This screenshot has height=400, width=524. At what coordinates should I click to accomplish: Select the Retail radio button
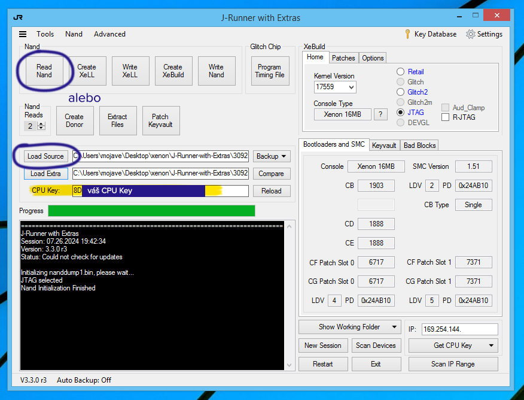click(400, 72)
